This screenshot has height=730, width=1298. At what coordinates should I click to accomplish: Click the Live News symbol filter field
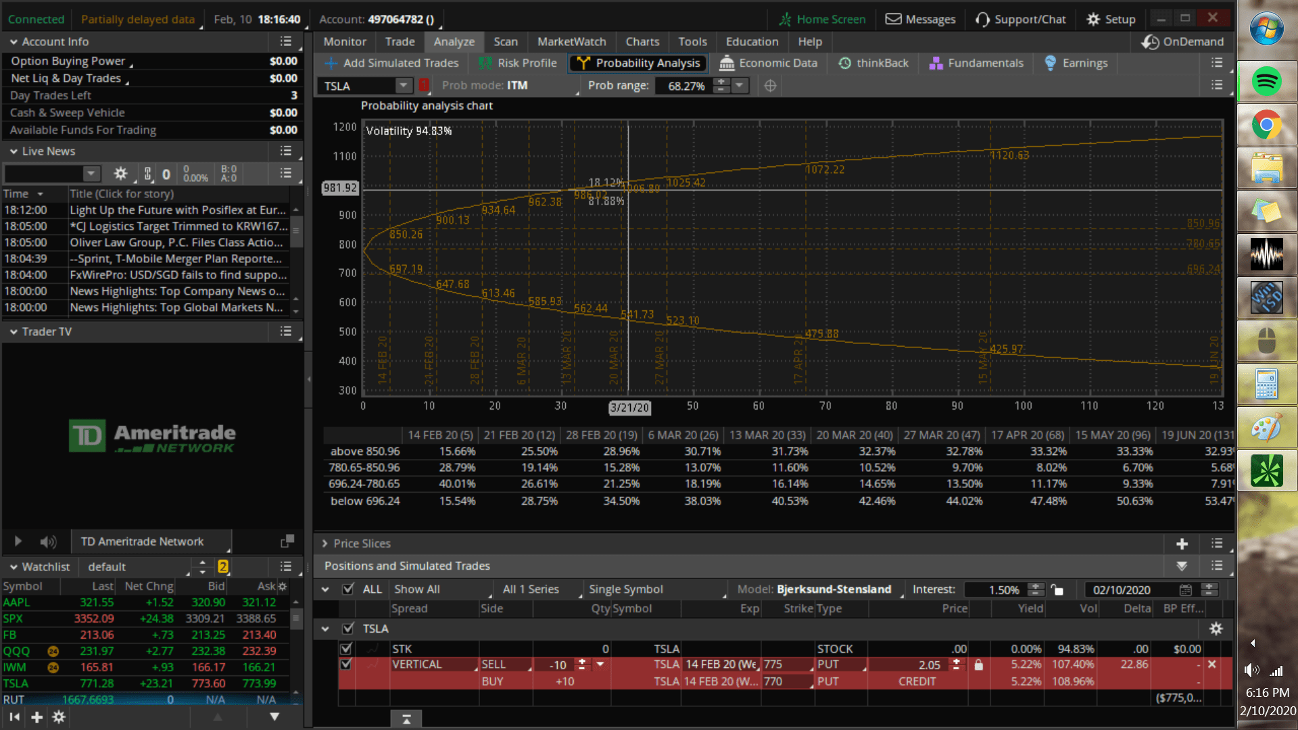pos(45,174)
